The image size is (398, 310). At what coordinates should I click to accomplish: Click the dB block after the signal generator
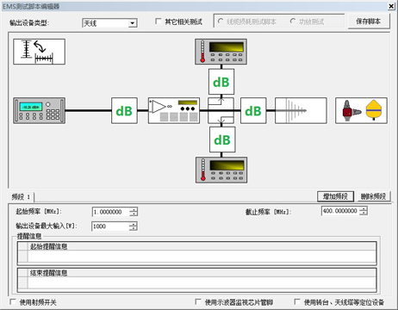[124, 111]
